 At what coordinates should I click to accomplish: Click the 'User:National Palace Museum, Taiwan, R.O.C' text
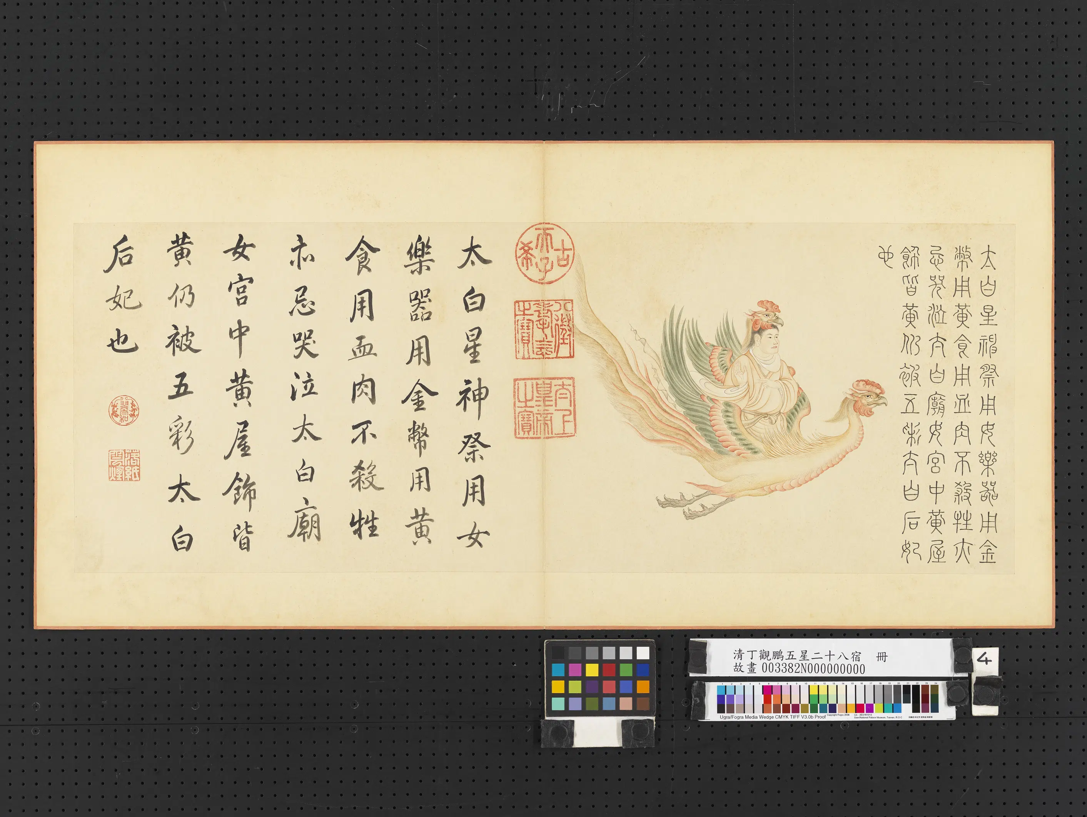tap(878, 717)
